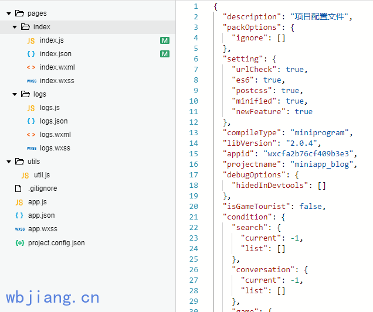Click the wxss icon beside app.wxss
Viewport: 373px width, 312px height.
point(19,229)
